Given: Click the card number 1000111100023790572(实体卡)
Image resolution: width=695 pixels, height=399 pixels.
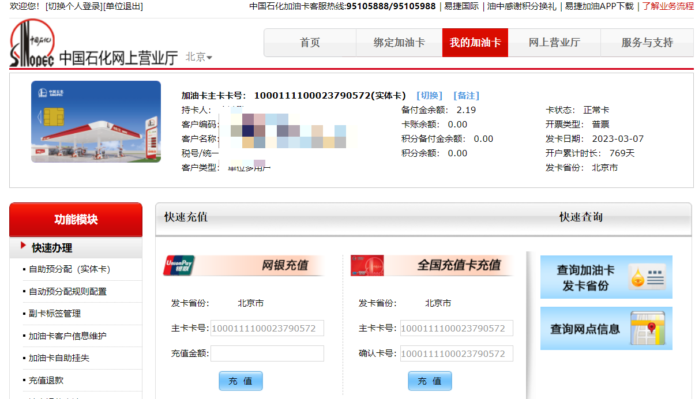Looking at the screenshot, I should coord(330,96).
